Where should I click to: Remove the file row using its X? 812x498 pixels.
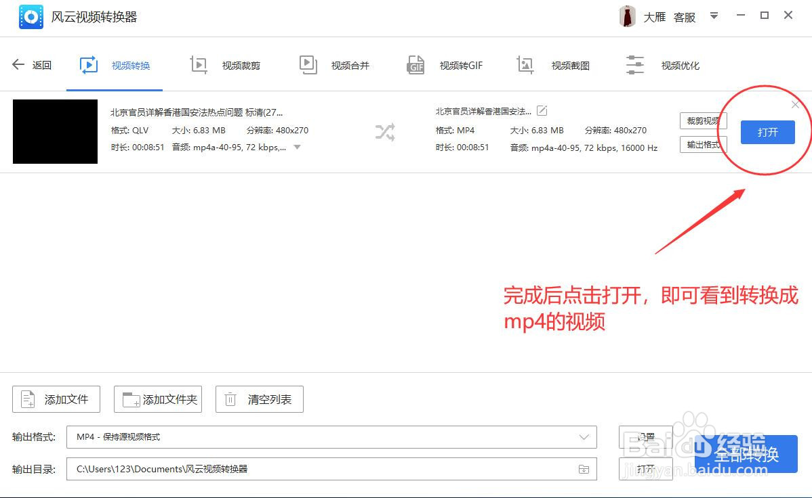click(796, 105)
